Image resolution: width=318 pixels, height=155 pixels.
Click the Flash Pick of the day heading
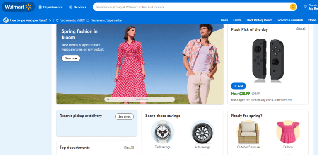pos(249,29)
